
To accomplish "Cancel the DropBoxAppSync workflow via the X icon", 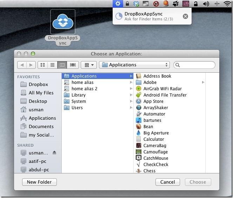I will (x=185, y=16).
